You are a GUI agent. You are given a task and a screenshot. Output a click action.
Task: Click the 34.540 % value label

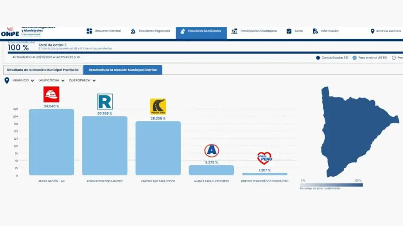tap(51, 106)
